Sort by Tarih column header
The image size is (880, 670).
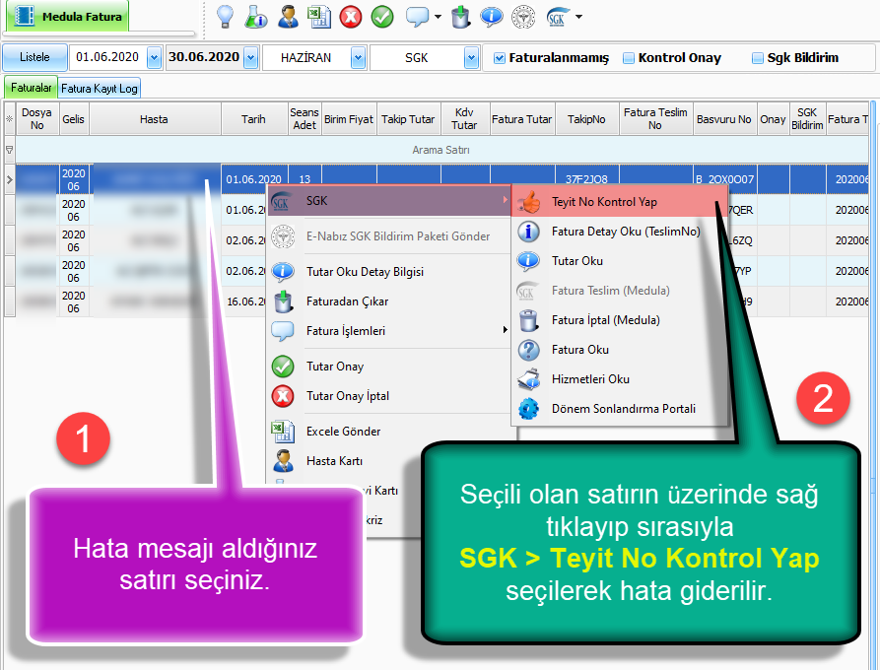(x=253, y=119)
